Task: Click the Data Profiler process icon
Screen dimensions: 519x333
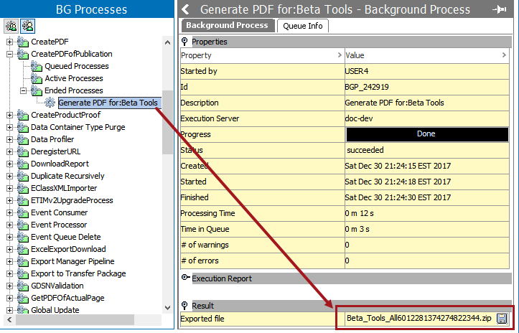Action: click(22, 140)
